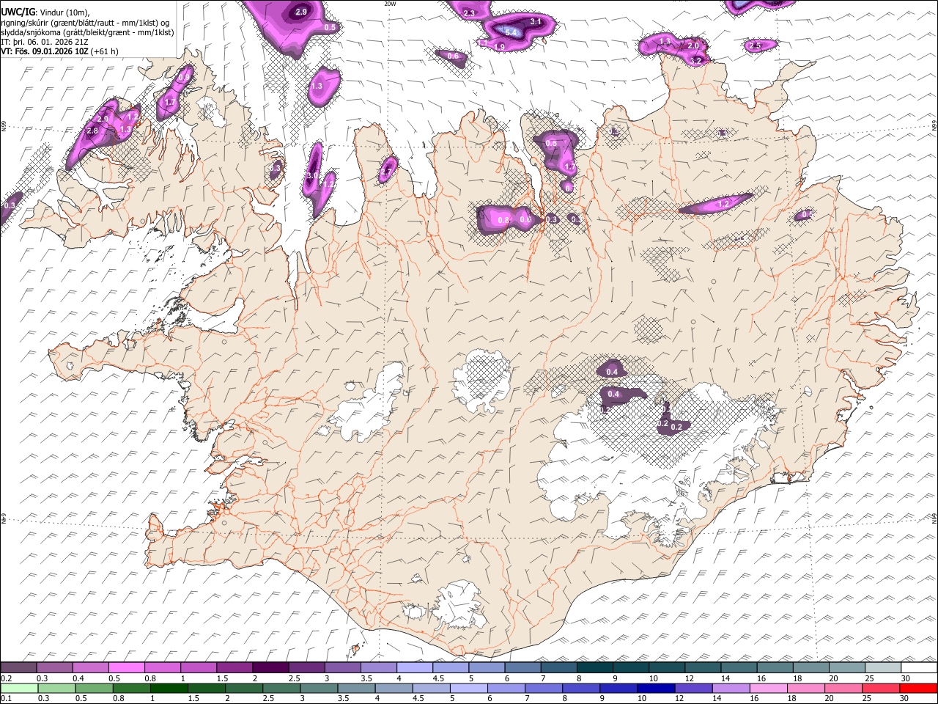The image size is (938, 704).
Task: Click the 'slydda/snjókoma (grátt/bleikt/grænt' legend description line
Action: point(87,32)
